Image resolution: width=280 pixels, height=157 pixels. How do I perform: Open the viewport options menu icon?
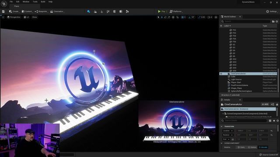[3, 17]
